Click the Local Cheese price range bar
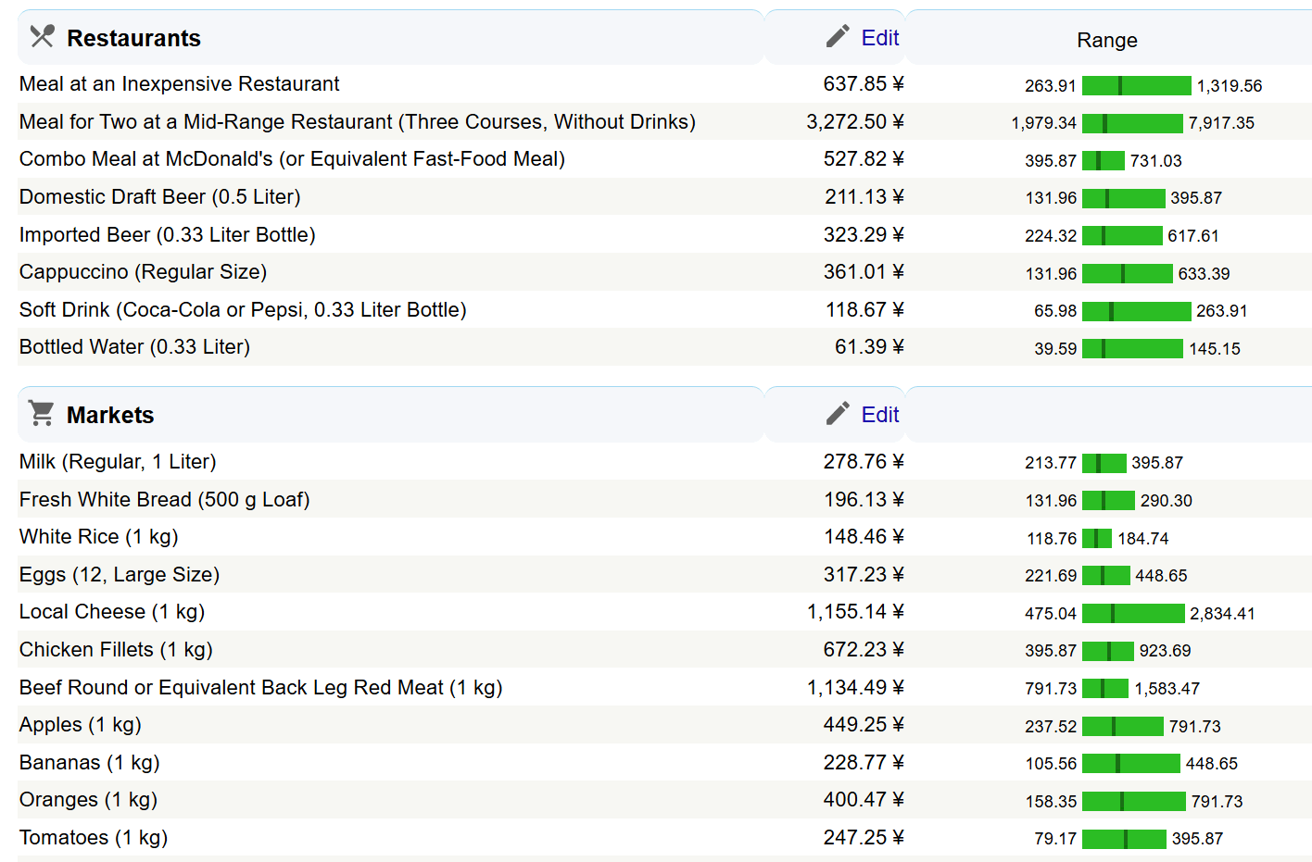 [x=1132, y=614]
